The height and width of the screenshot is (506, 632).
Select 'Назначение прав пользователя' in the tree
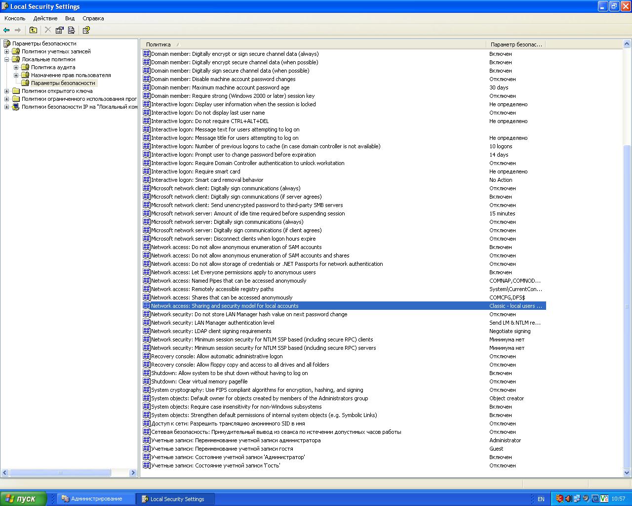(x=71, y=75)
